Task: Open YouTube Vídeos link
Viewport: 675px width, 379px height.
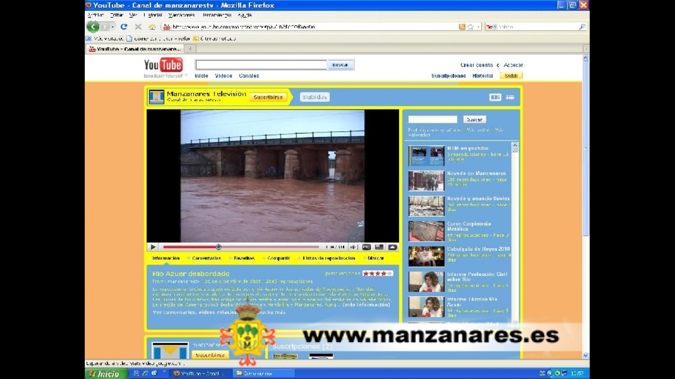Action: pos(223,76)
